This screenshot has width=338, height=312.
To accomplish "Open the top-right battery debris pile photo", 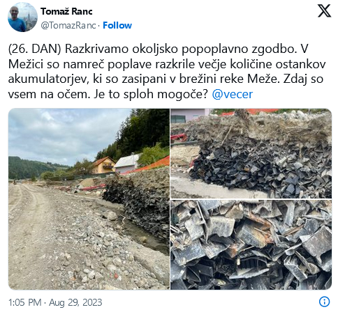I will tap(251, 153).
